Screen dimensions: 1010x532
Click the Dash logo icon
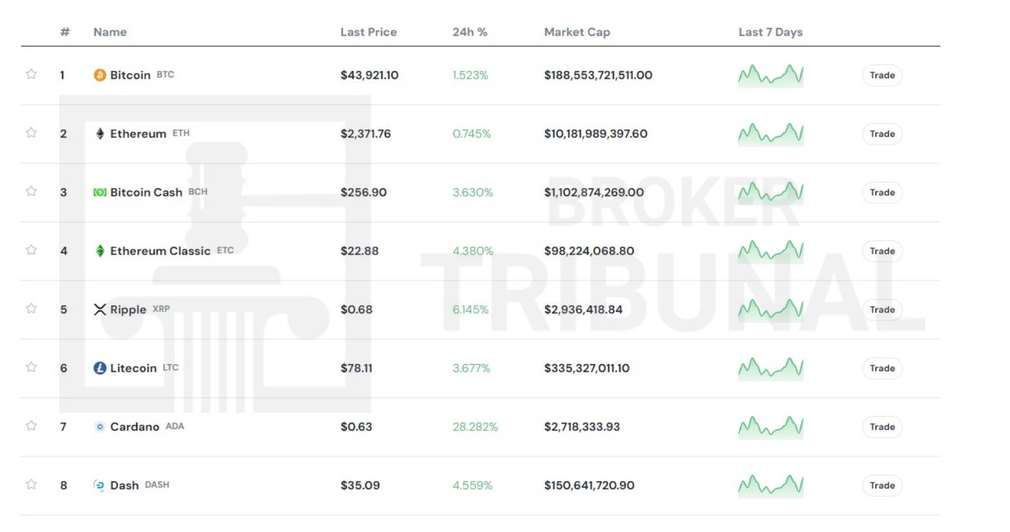[x=99, y=485]
